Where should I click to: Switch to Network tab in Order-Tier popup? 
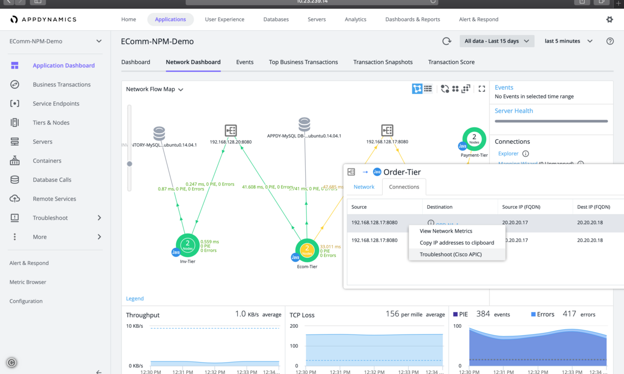tap(364, 187)
